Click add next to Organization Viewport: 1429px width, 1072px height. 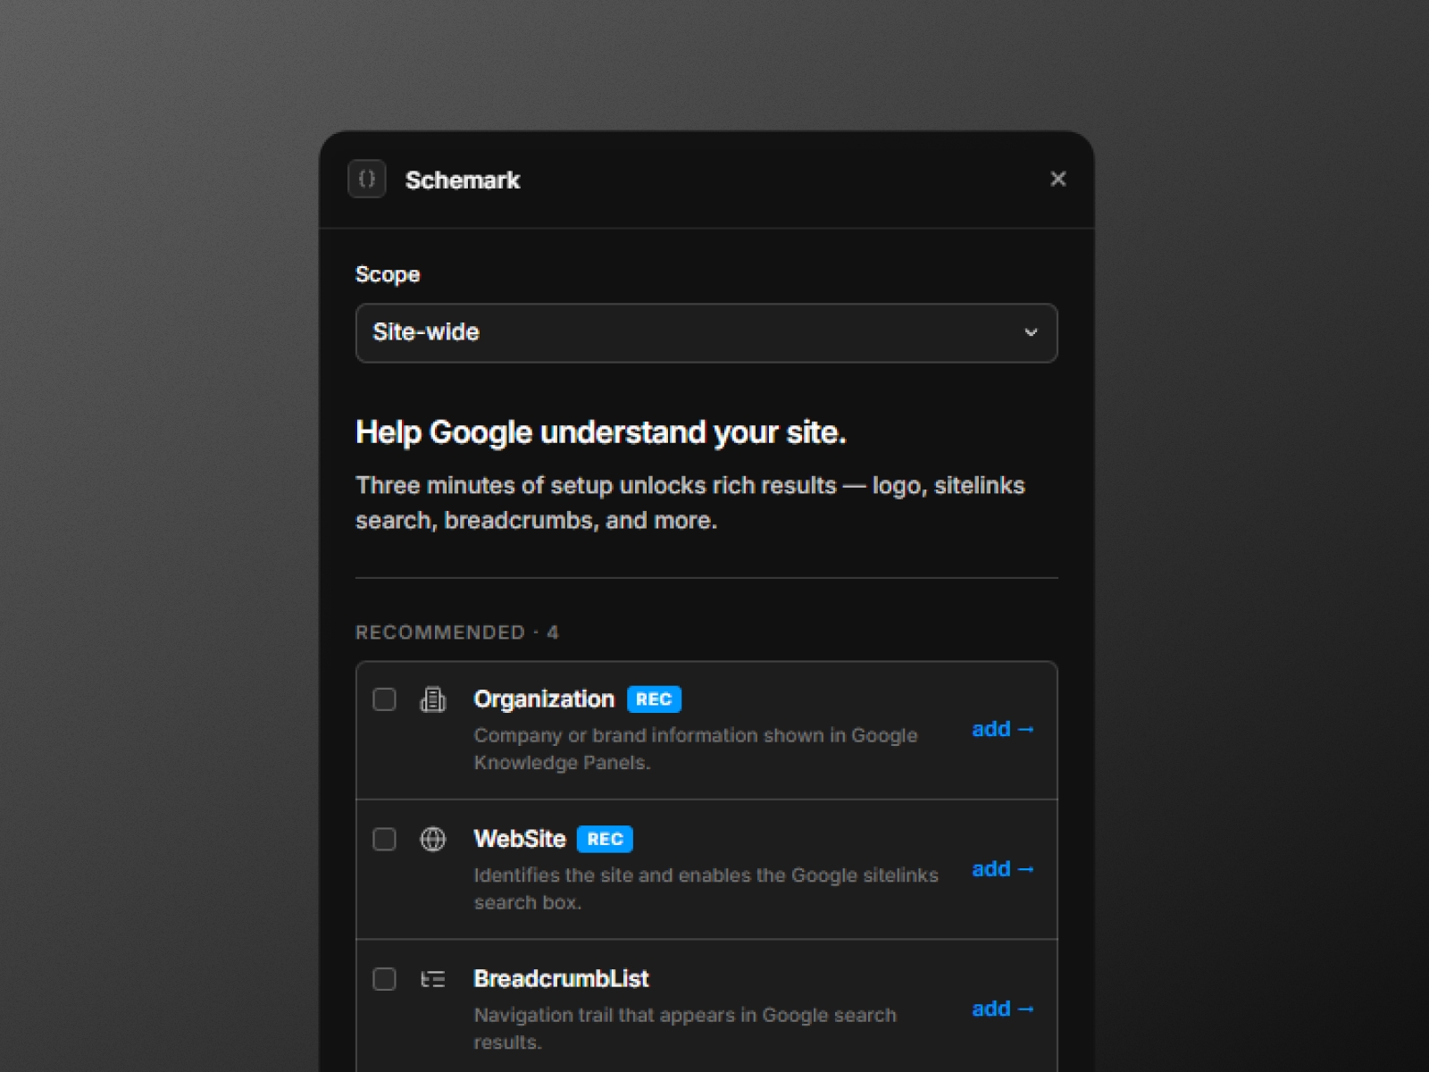[x=1002, y=729]
